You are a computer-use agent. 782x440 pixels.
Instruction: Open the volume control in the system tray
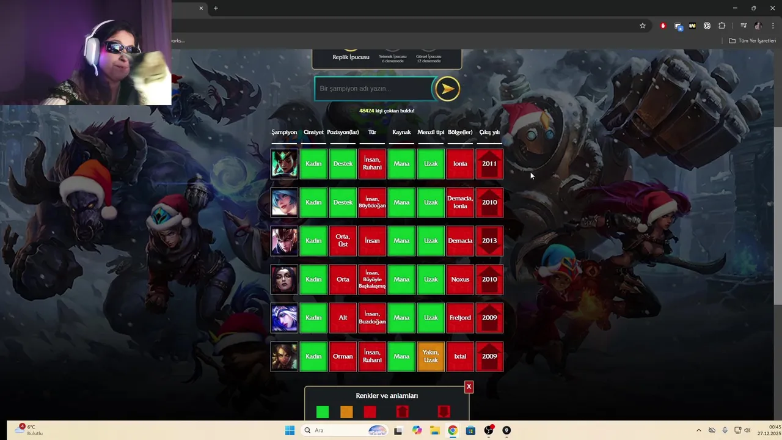pyautogui.click(x=747, y=430)
